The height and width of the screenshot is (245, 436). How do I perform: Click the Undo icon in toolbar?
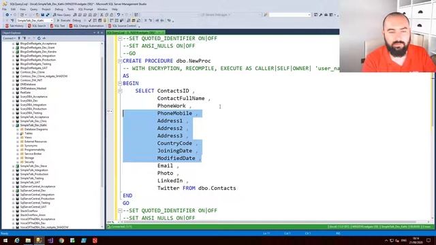click(119, 15)
